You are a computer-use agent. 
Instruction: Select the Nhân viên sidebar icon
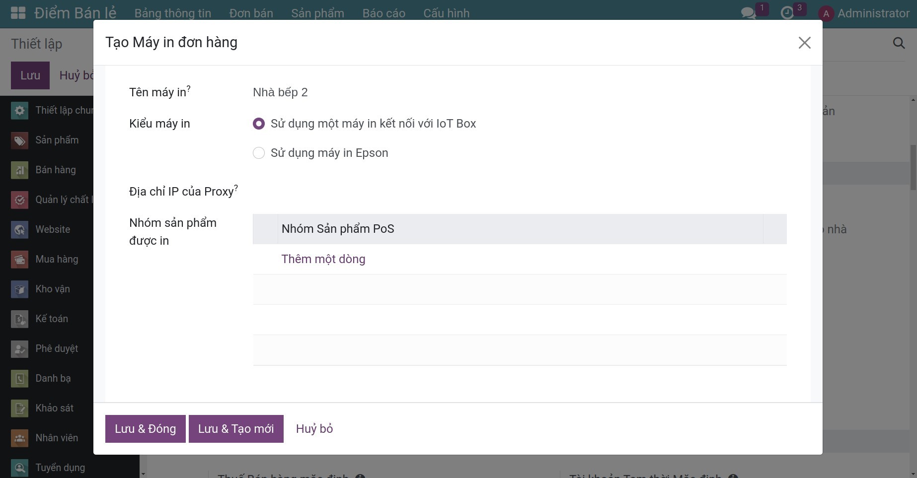pos(19,438)
